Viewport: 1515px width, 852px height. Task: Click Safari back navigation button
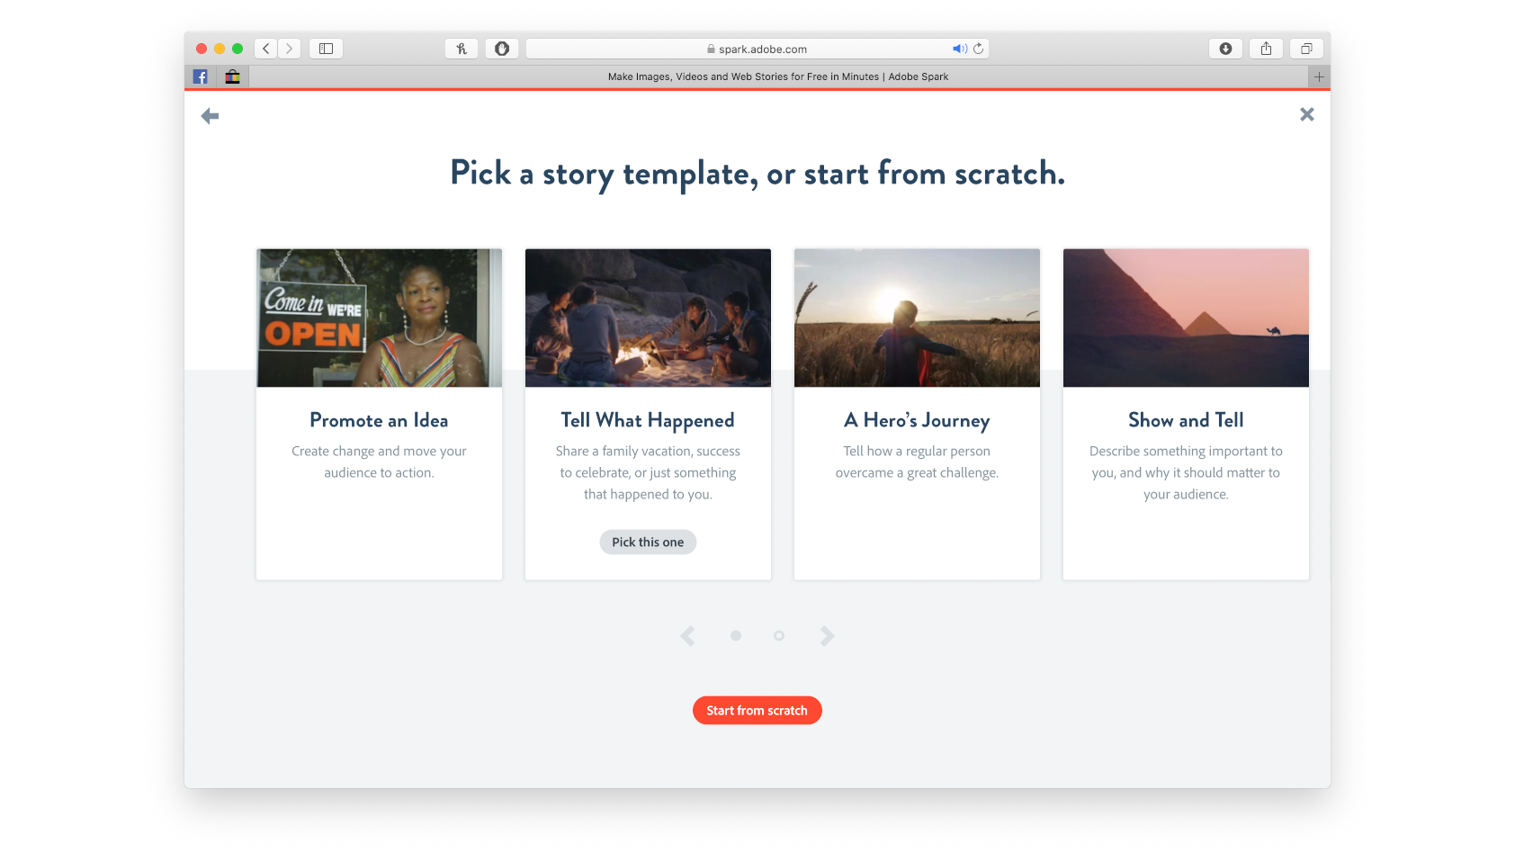click(x=266, y=49)
